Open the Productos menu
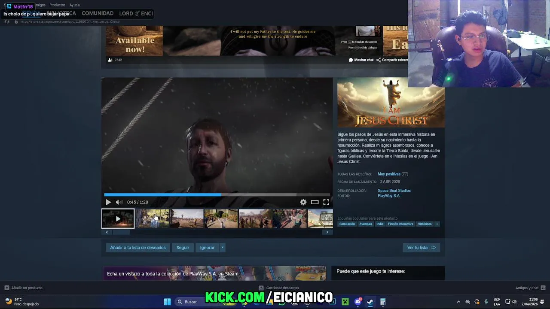The image size is (550, 309). click(57, 5)
